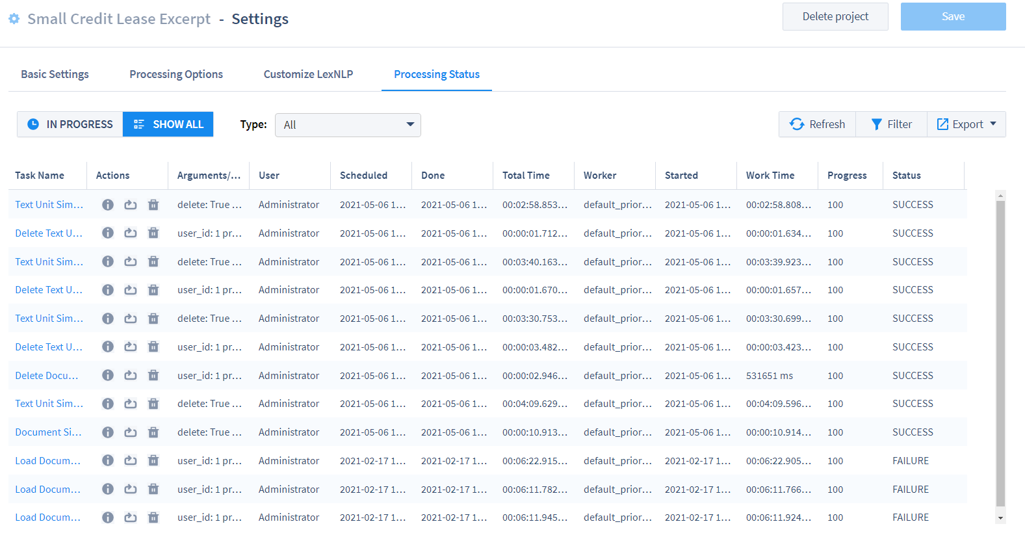Open the Basic Settings tab
Image resolution: width=1025 pixels, height=537 pixels.
[55, 74]
